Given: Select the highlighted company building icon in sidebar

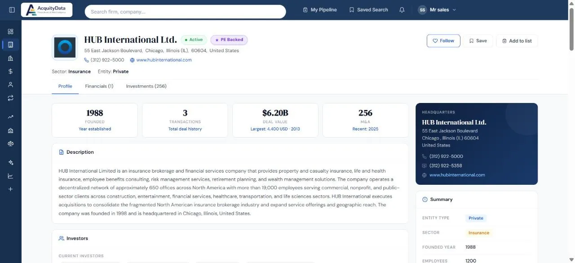Looking at the screenshot, I should click(x=11, y=45).
